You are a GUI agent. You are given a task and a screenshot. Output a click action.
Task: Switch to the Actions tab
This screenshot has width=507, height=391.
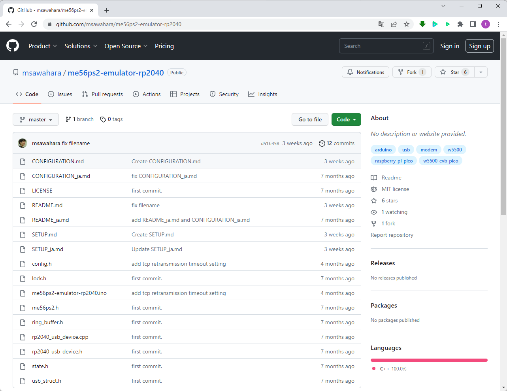[x=147, y=94]
